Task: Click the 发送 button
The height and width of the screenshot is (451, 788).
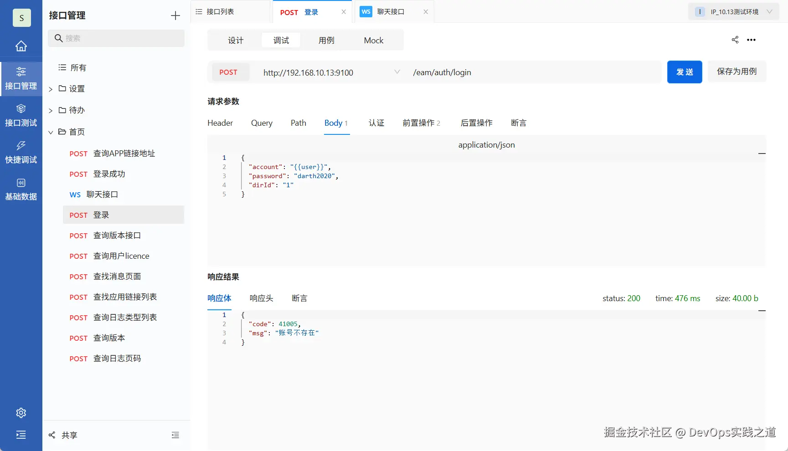Action: (685, 72)
